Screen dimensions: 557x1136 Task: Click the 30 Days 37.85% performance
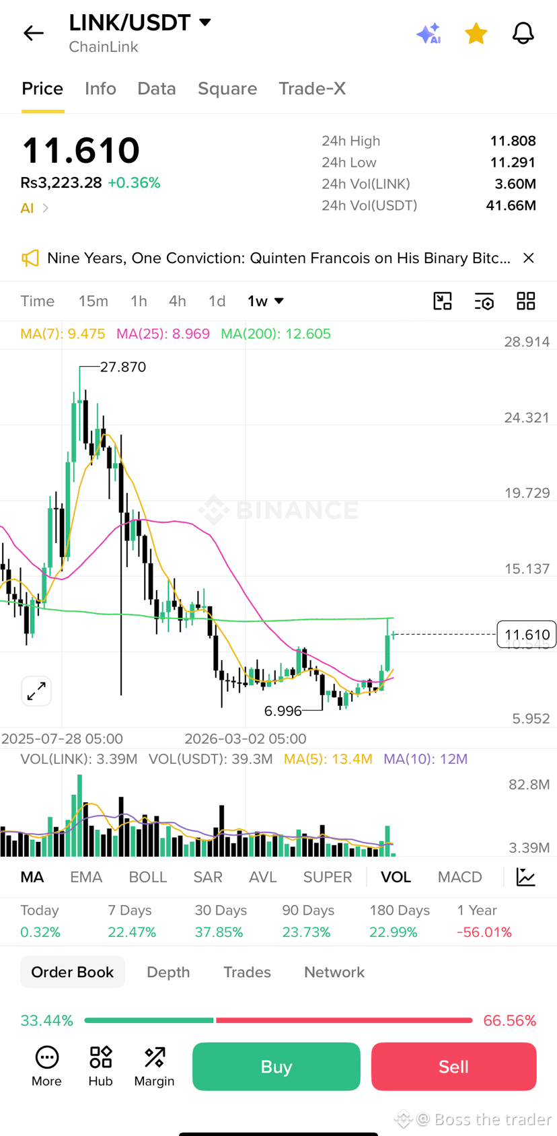pyautogui.click(x=221, y=921)
